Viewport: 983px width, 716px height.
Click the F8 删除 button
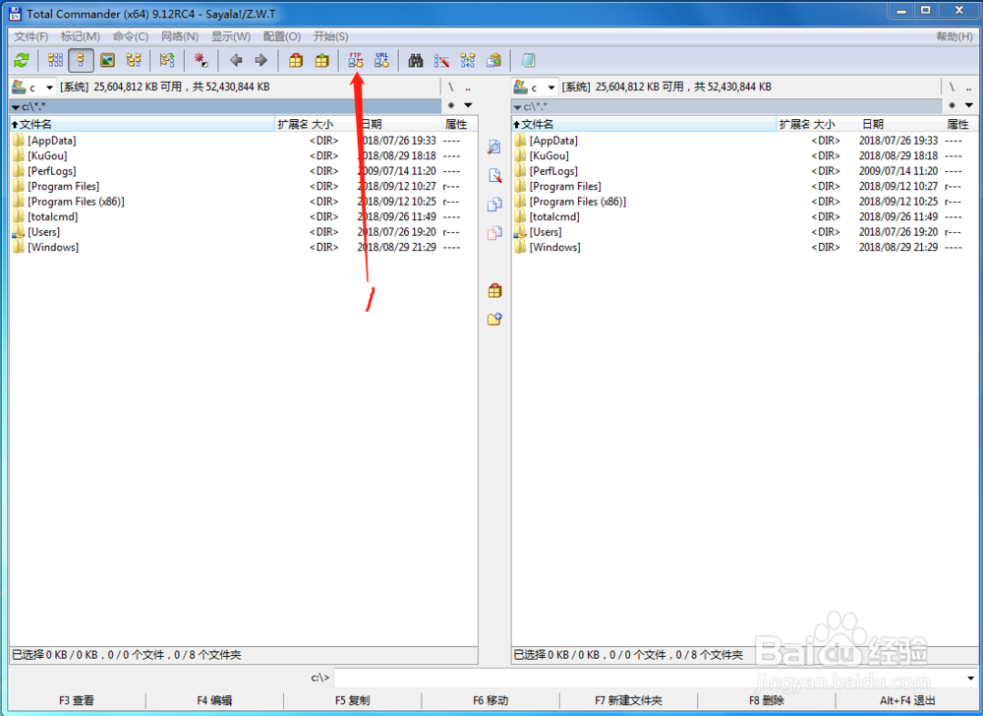point(766,700)
